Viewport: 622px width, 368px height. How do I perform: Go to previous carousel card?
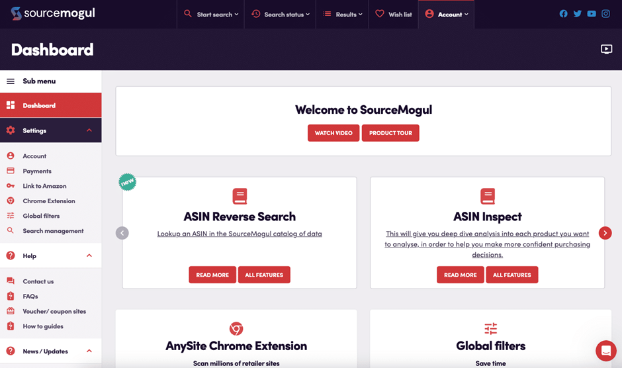click(122, 233)
